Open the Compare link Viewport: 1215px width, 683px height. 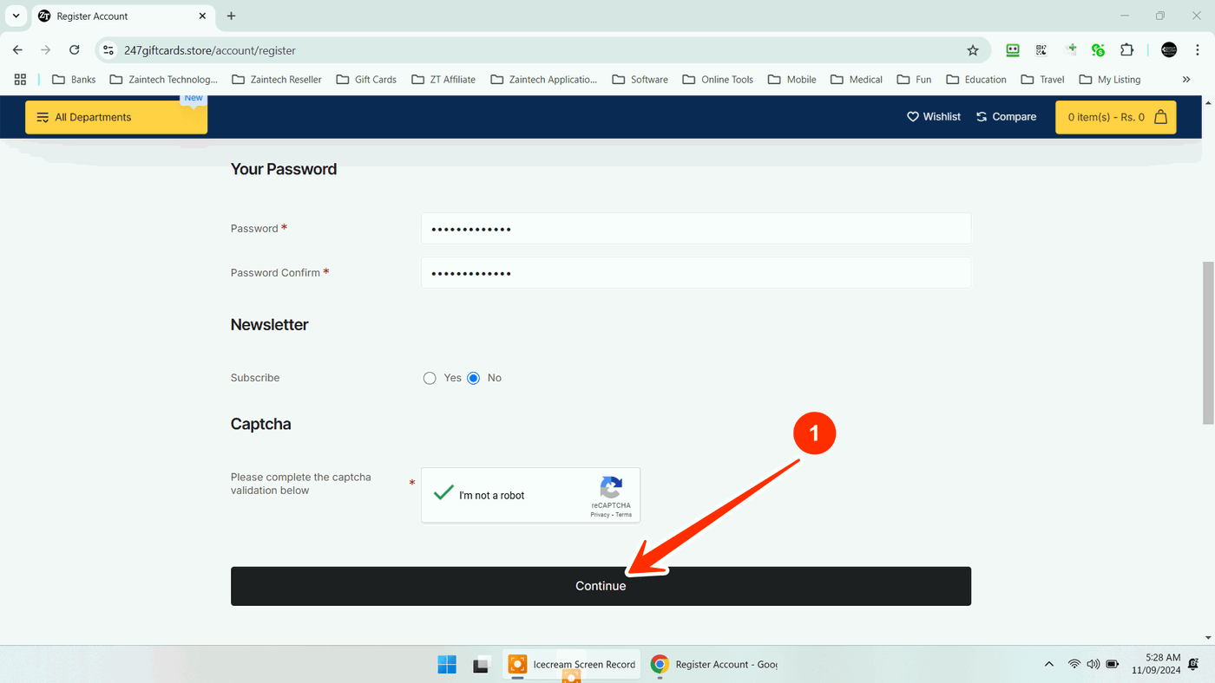pos(1006,116)
